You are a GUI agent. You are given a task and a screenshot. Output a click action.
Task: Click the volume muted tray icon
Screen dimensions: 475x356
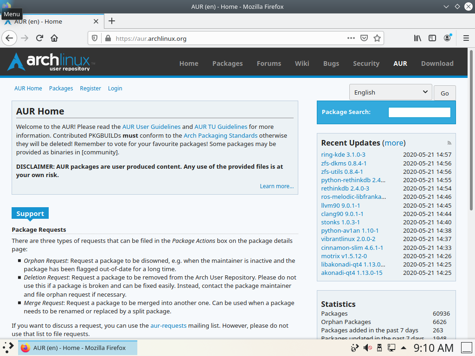(x=367, y=348)
